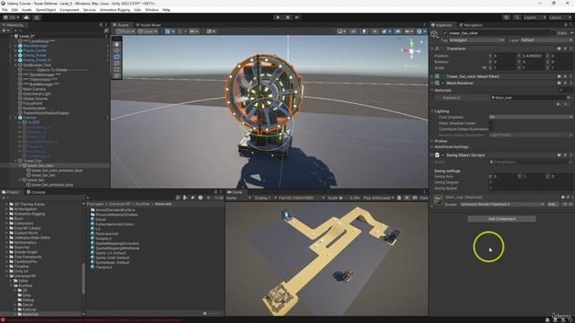This screenshot has height=323, width=575.
Task: Toggle Scene view audio icon
Action: [375, 31]
